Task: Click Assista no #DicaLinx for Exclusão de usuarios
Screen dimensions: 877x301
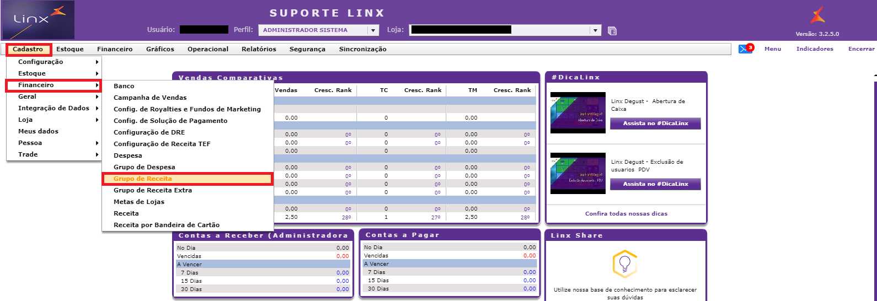Action: tap(655, 184)
